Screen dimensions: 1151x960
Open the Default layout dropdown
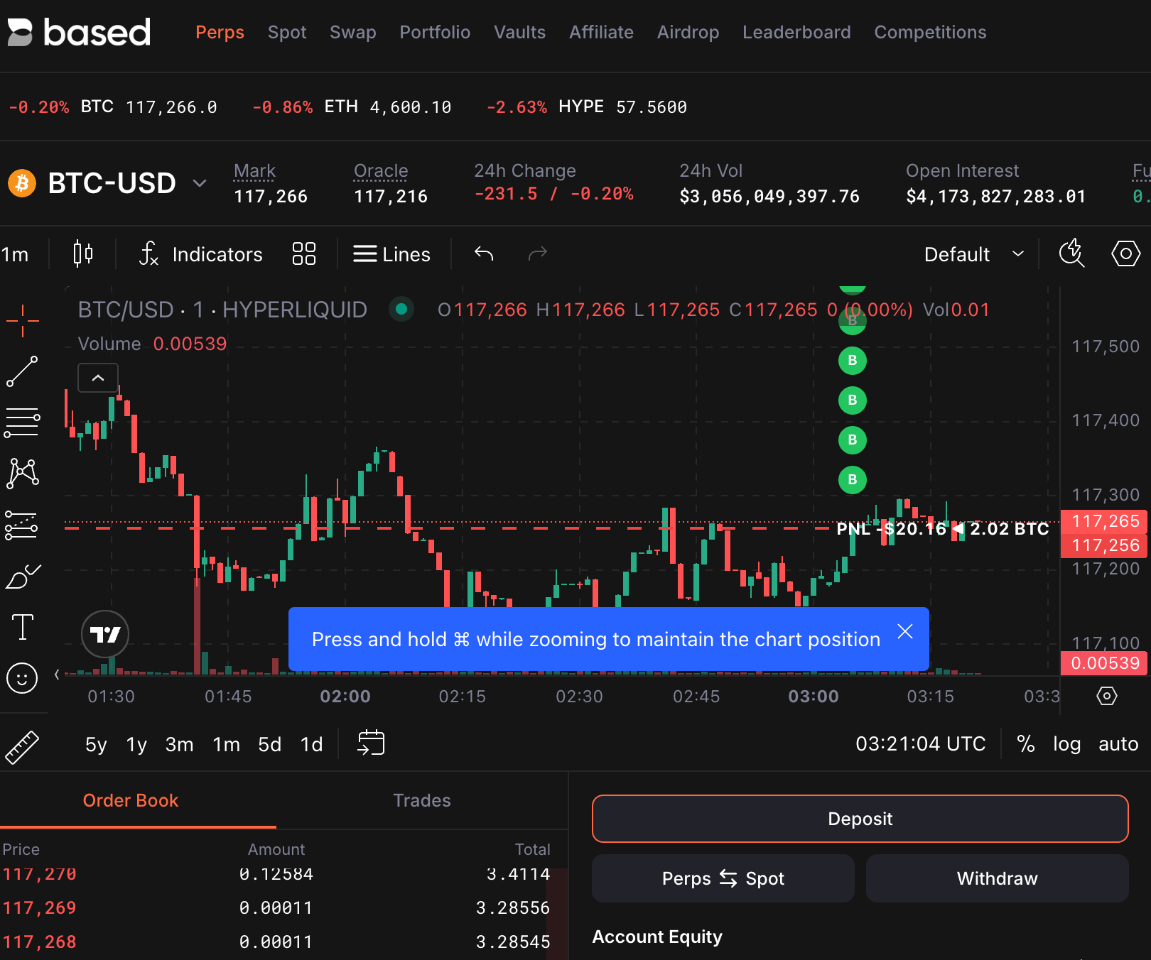tap(975, 254)
